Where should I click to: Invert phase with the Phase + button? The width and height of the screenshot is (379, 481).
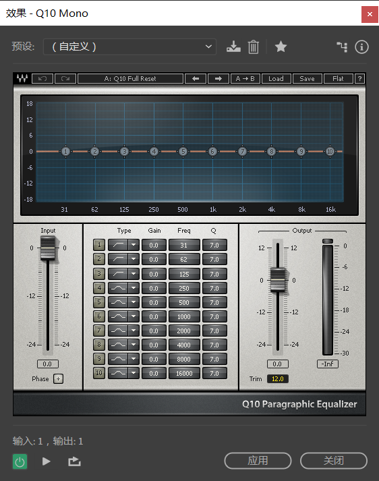(x=58, y=379)
